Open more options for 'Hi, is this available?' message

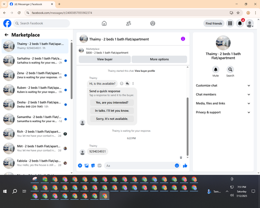(x=133, y=84)
